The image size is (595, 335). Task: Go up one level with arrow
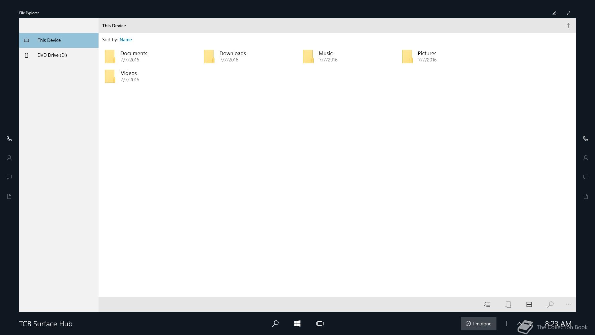tap(568, 25)
